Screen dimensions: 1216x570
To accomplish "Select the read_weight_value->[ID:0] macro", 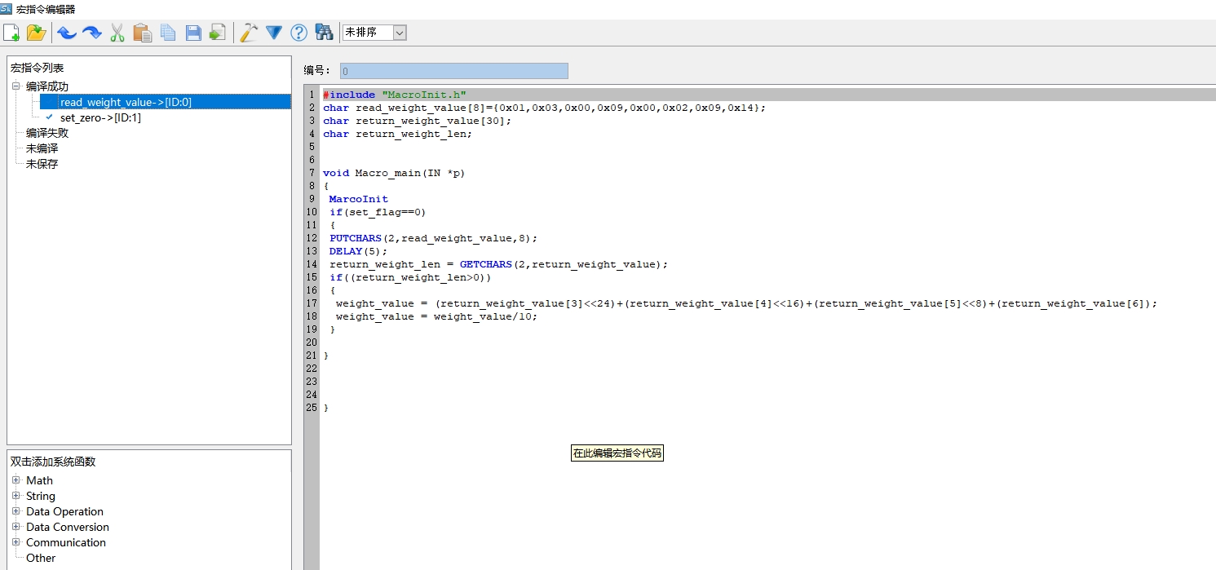I will pos(126,102).
